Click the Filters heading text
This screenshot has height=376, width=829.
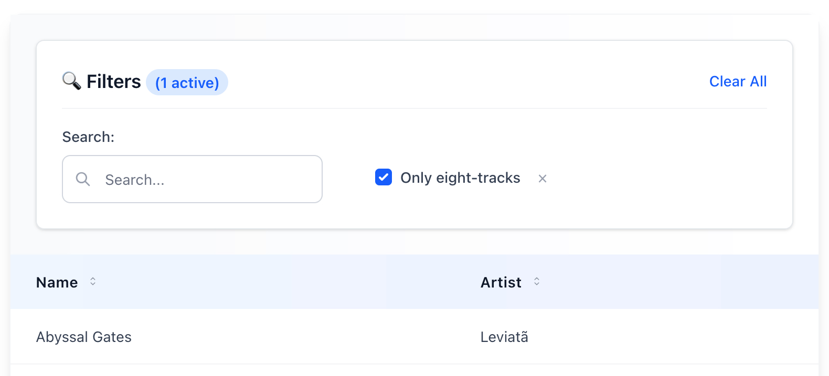tap(114, 82)
